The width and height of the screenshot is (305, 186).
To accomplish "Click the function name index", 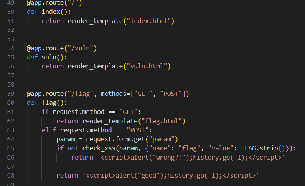I will coord(51,12).
